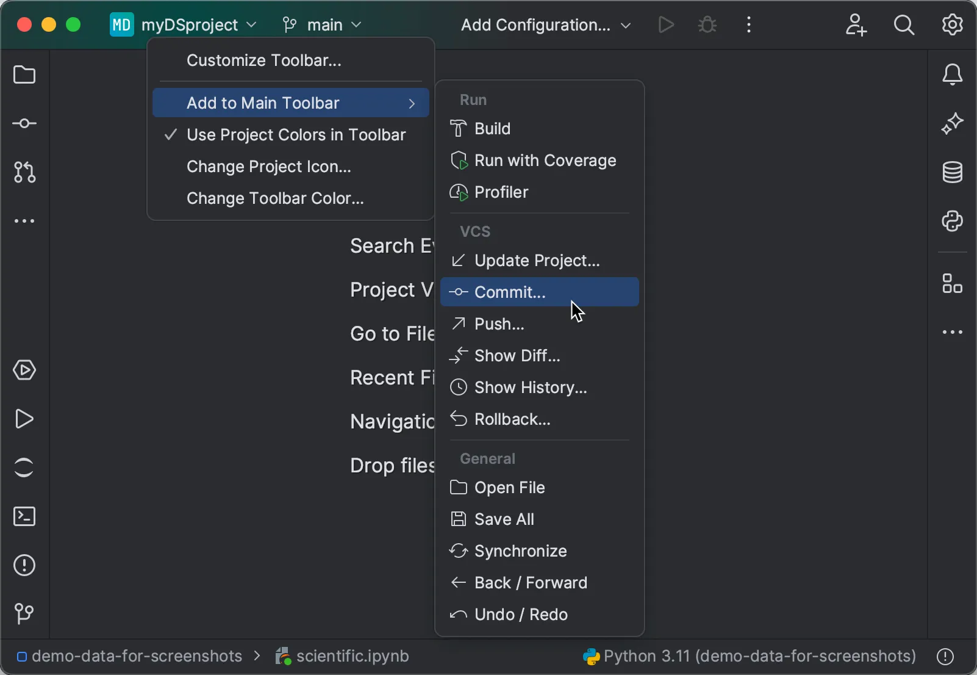The image size is (977, 675).
Task: Open the main branch dropdown
Action: point(322,25)
